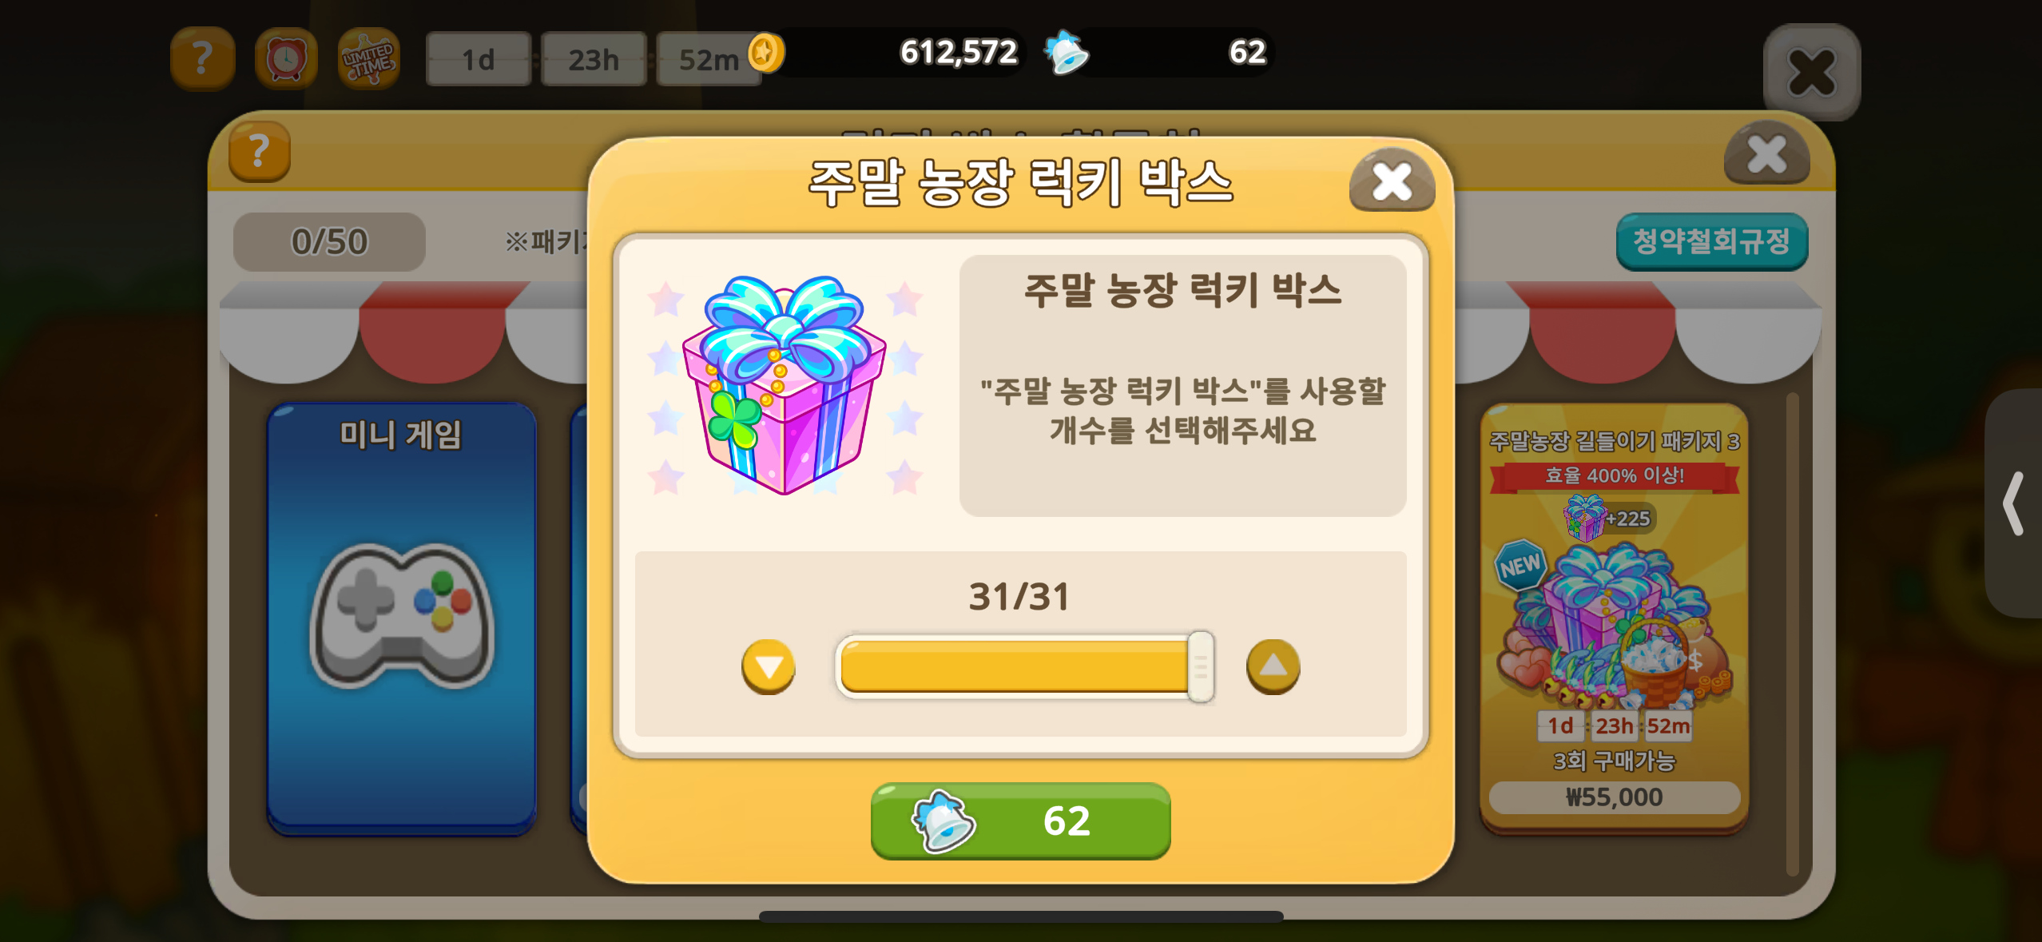Tap the ₩55,000 price button
This screenshot has width=2042, height=942.
(1614, 797)
